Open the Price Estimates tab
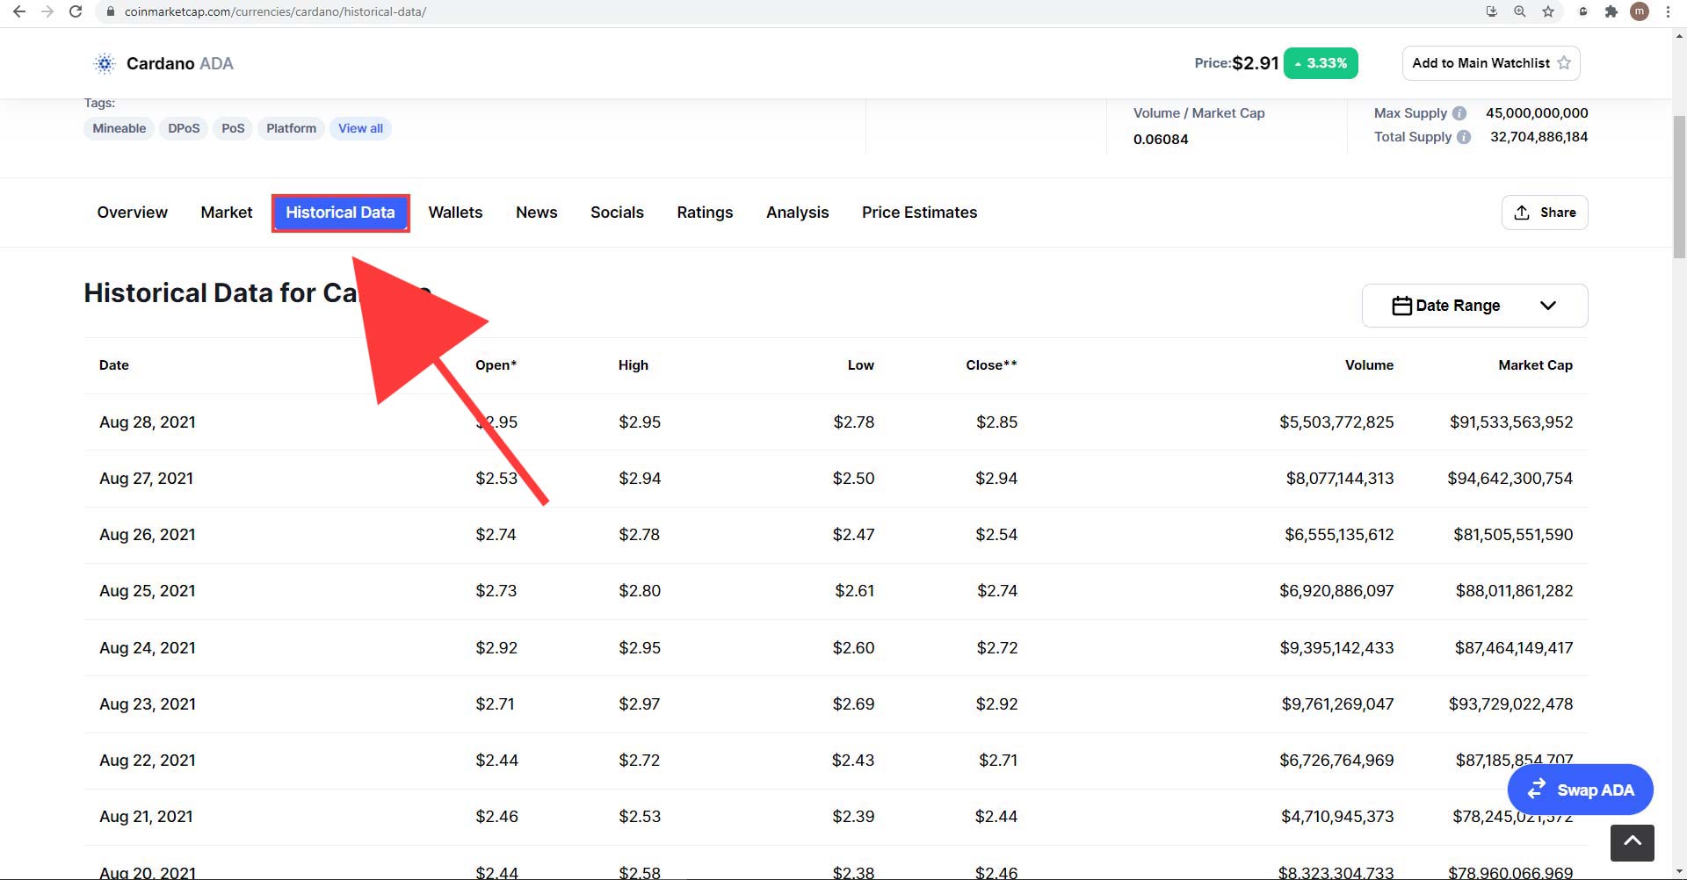This screenshot has width=1687, height=880. [x=919, y=213]
